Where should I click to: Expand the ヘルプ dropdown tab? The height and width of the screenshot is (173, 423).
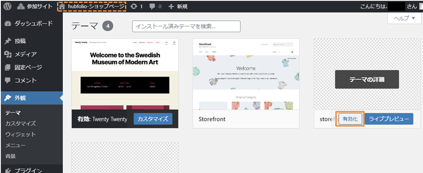(404, 18)
